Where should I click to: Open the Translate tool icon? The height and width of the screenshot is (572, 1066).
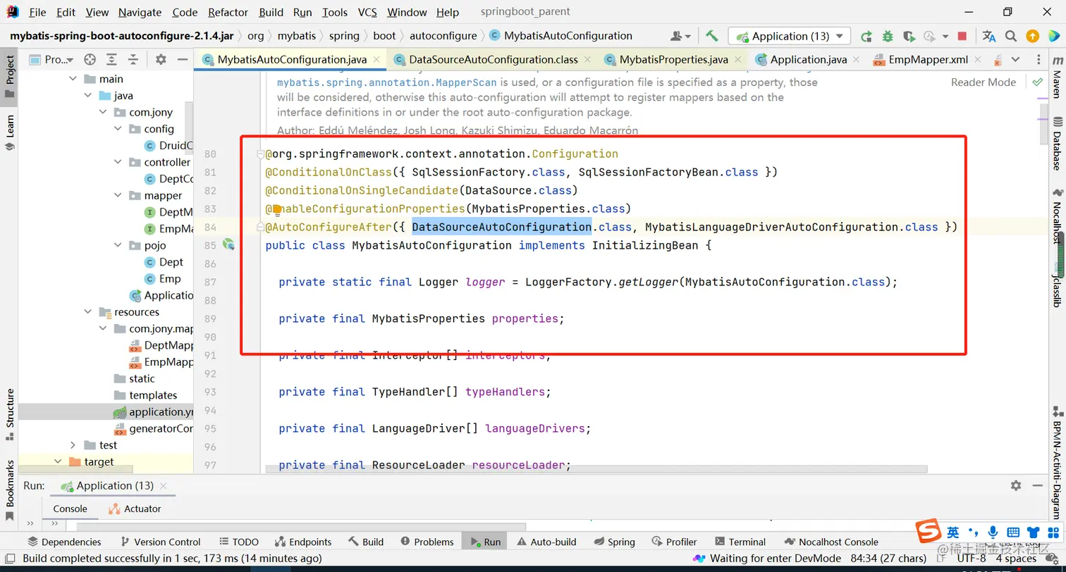pos(989,36)
